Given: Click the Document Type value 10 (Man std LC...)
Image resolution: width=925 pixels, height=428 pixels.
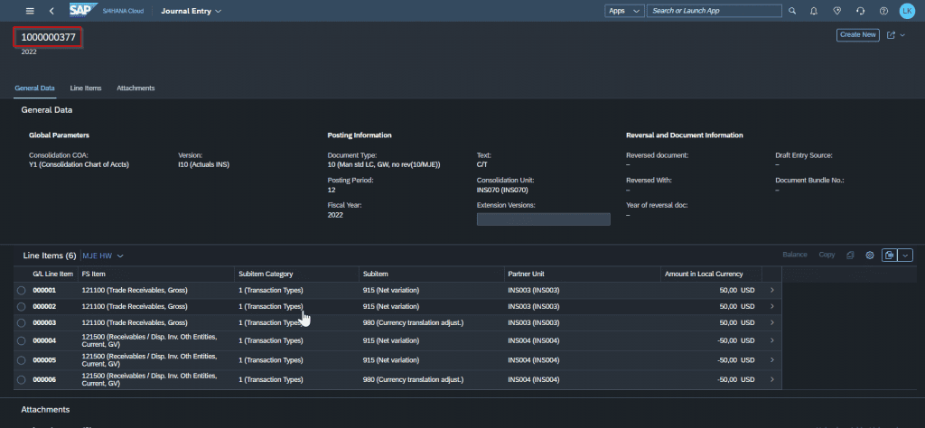Looking at the screenshot, I should (384, 165).
